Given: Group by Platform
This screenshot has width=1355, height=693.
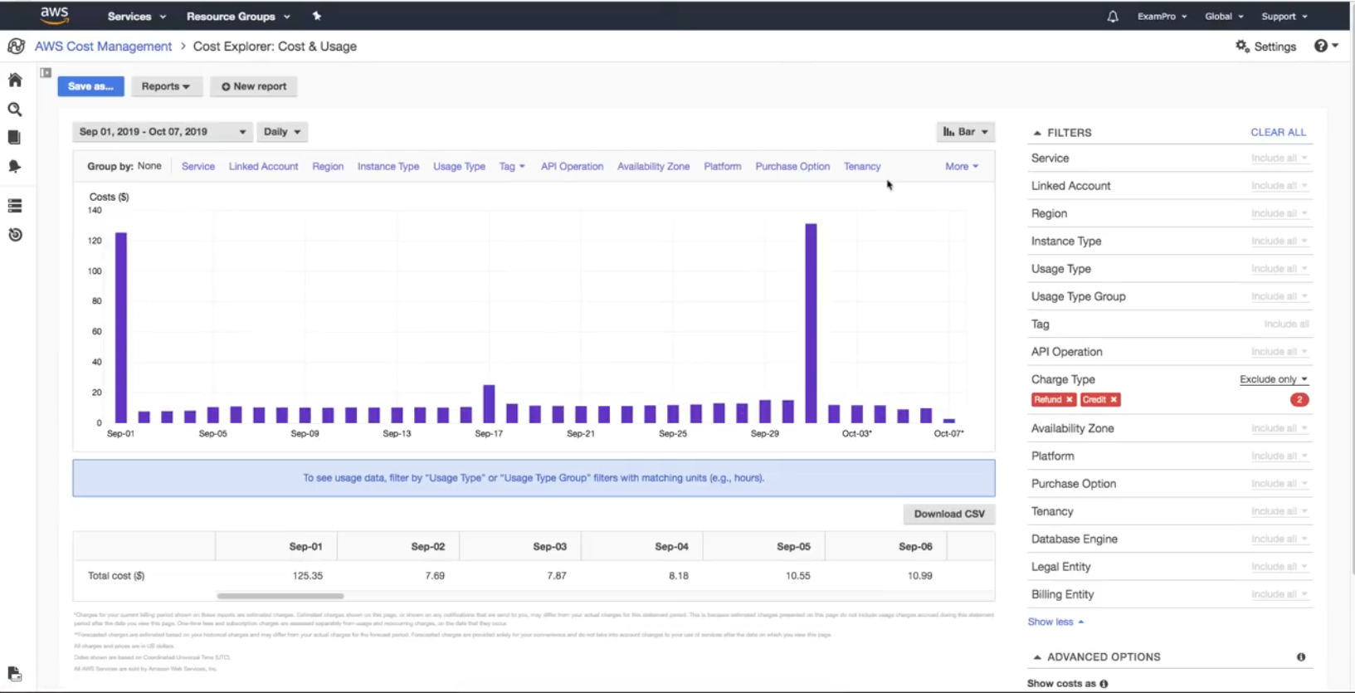Looking at the screenshot, I should point(722,167).
